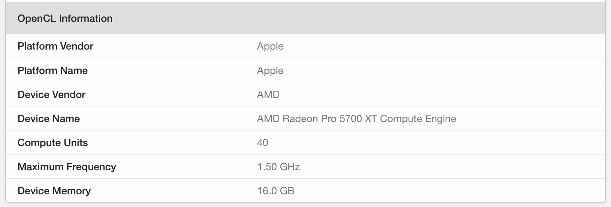Click the Platform Name label
The image size is (611, 207).
pos(52,70)
